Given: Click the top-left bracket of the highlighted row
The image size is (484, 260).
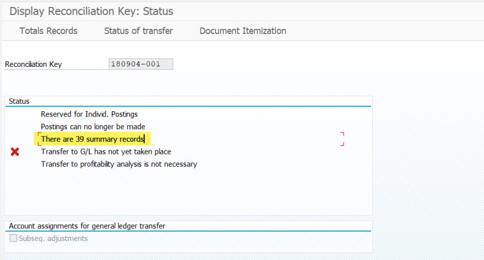Looking at the screenshot, I should tap(39, 134).
